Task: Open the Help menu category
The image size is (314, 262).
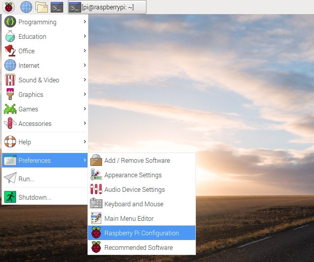Action: pos(45,142)
